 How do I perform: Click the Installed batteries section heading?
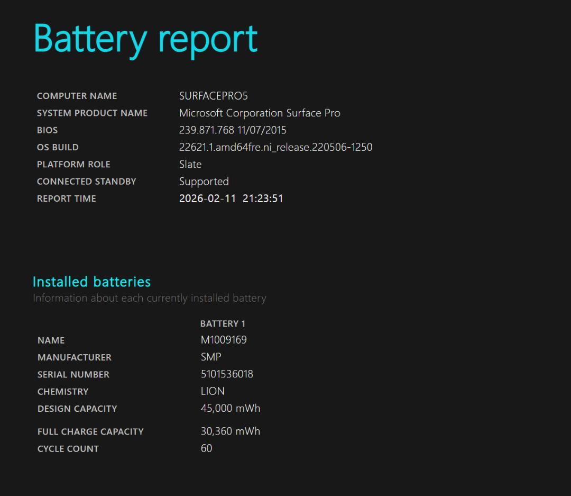click(x=91, y=282)
